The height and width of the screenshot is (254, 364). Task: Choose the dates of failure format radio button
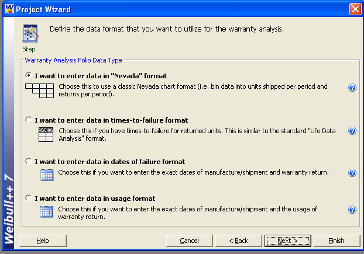tap(29, 161)
